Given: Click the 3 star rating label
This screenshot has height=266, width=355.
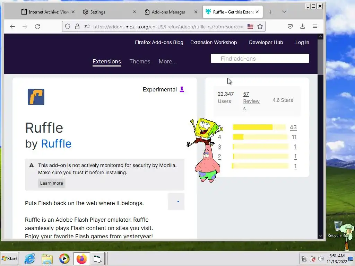Looking at the screenshot, I should (x=219, y=147).
